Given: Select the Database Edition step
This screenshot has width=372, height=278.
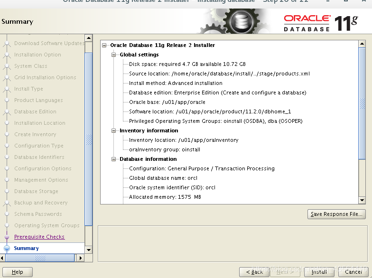Looking at the screenshot, I should tap(35, 111).
